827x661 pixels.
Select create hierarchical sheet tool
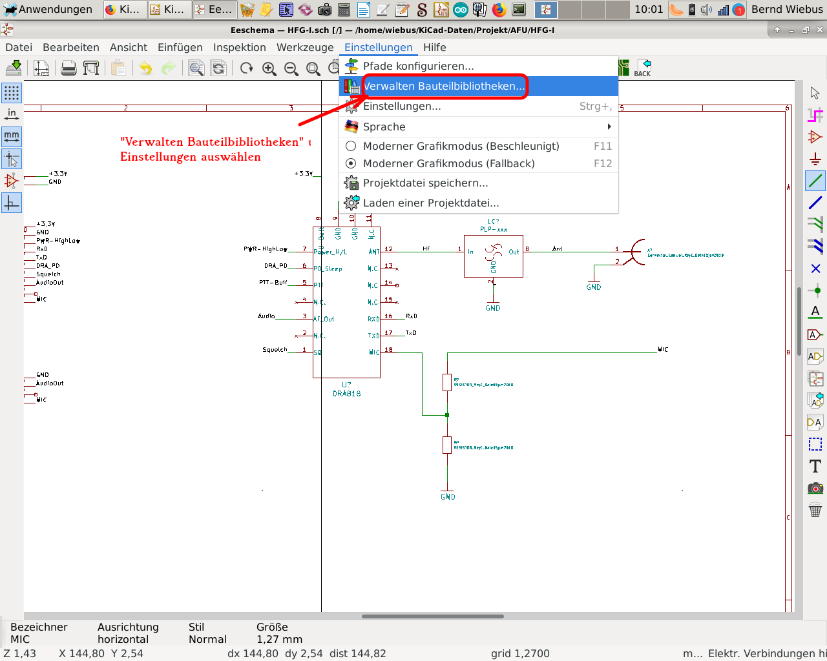click(815, 378)
